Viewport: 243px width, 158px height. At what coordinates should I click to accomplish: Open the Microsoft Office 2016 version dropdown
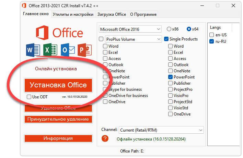click(x=130, y=29)
